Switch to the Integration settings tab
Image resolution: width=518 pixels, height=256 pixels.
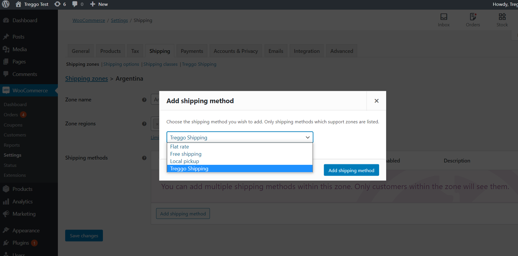point(307,51)
